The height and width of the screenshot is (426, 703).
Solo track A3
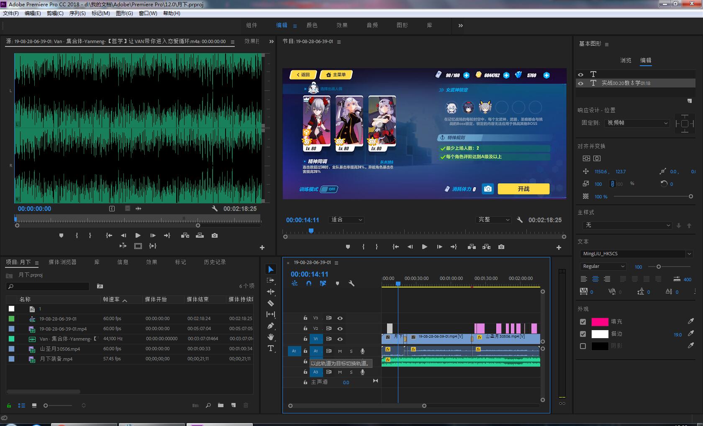[x=351, y=372]
